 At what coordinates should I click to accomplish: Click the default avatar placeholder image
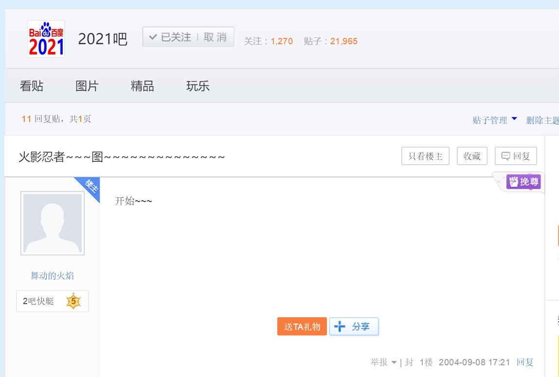point(52,223)
